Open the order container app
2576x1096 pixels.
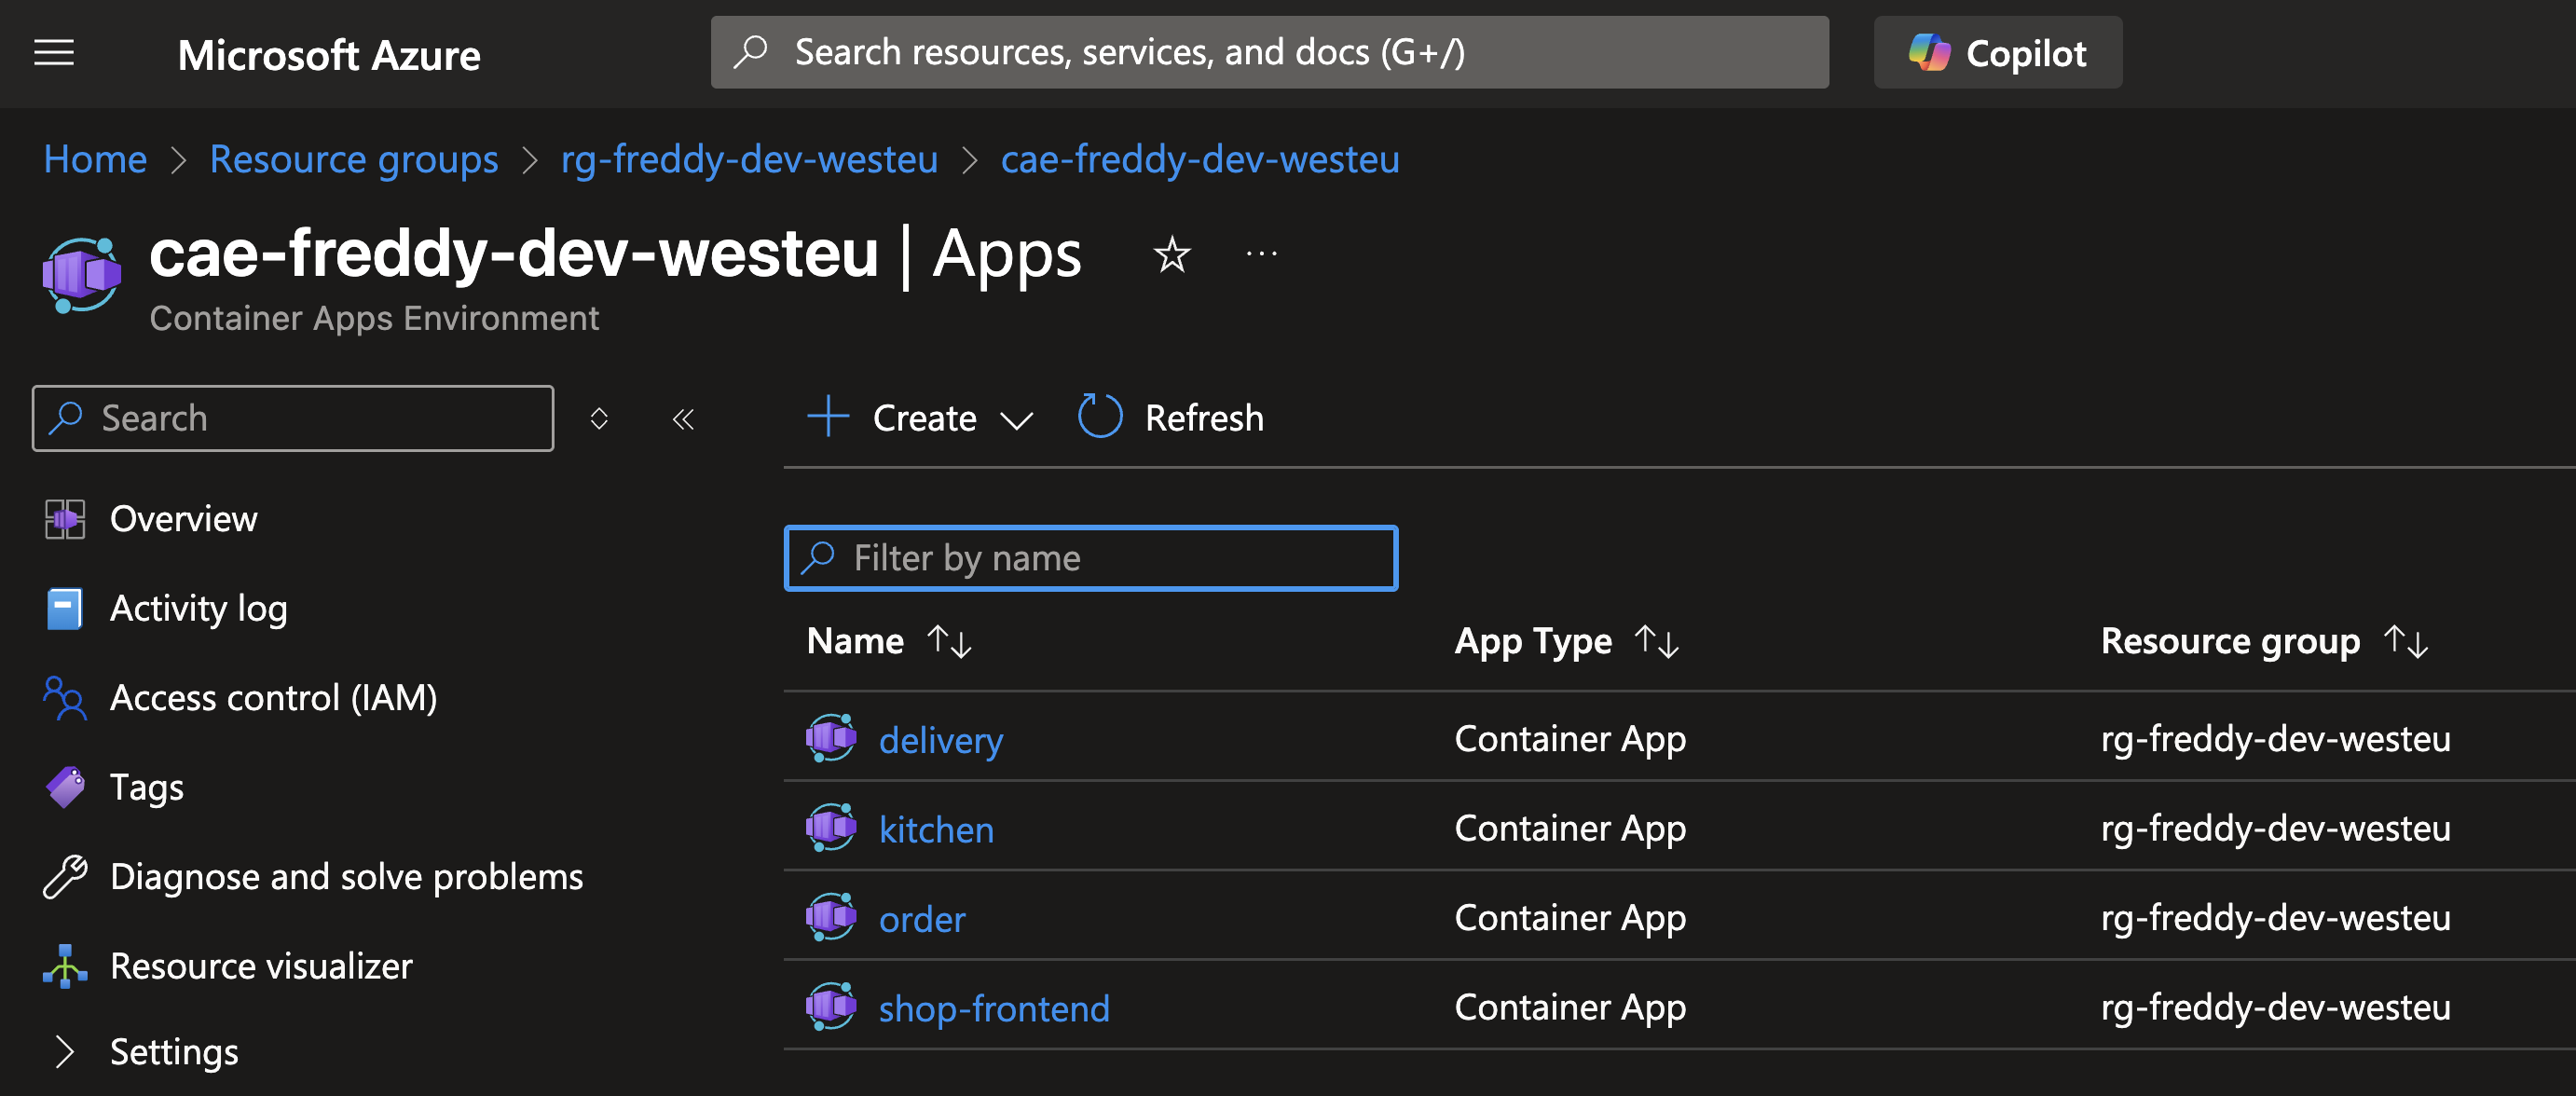922,919
